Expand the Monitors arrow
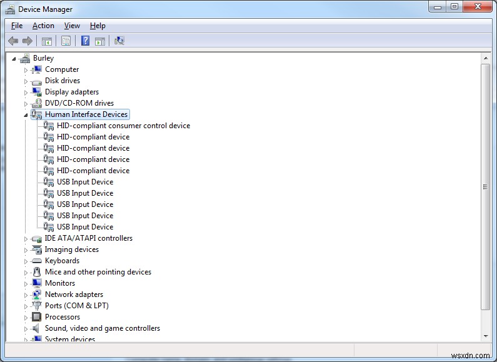 [26, 284]
